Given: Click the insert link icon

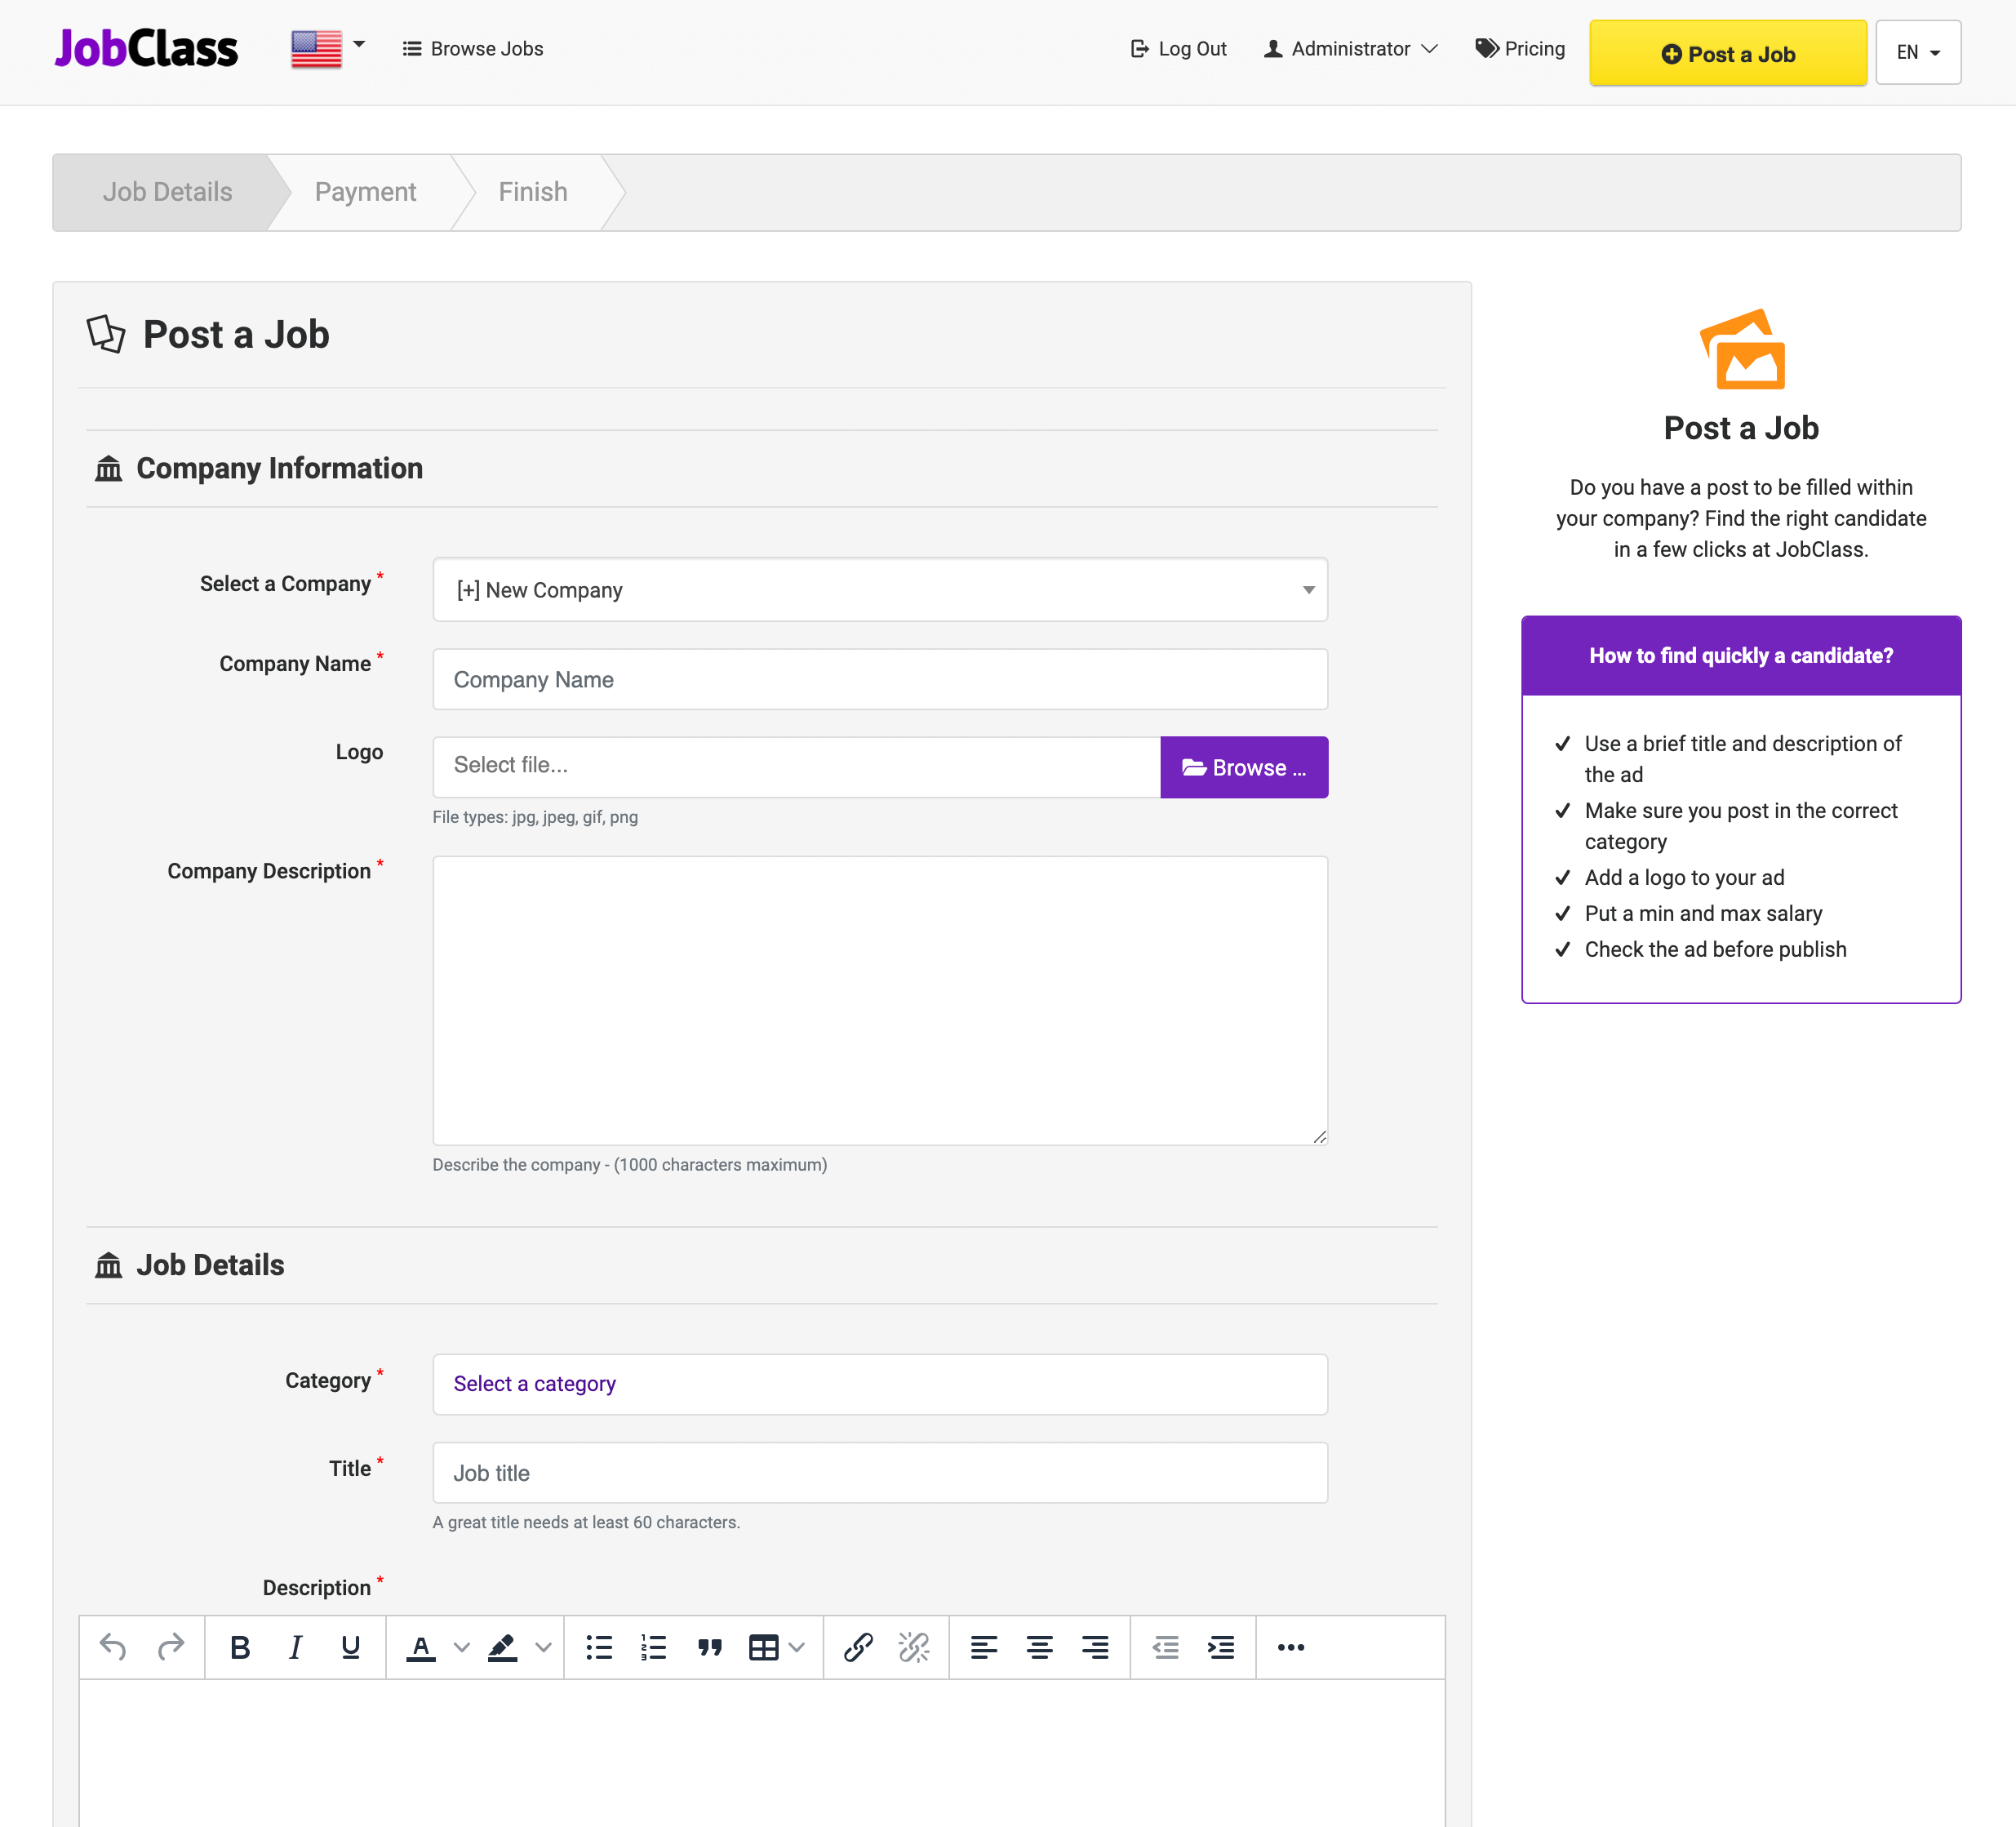Looking at the screenshot, I should click(x=858, y=1647).
